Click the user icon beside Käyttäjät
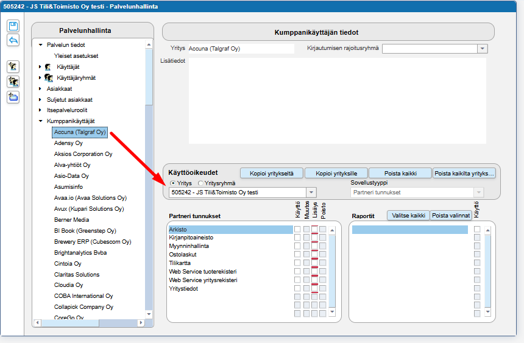524x343 pixels. [x=48, y=67]
